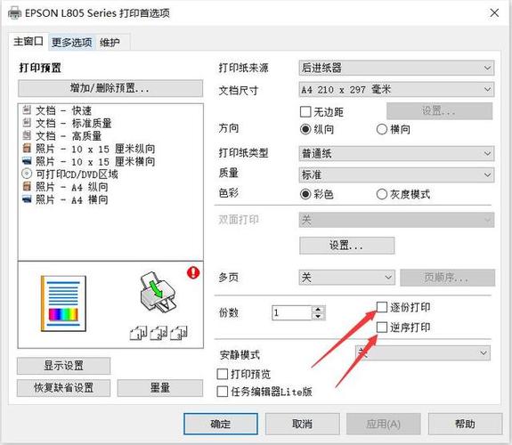This screenshot has height=445, width=512.
Task: Enable the 任务编辑器Lite版 checkbox
Action: tap(223, 392)
